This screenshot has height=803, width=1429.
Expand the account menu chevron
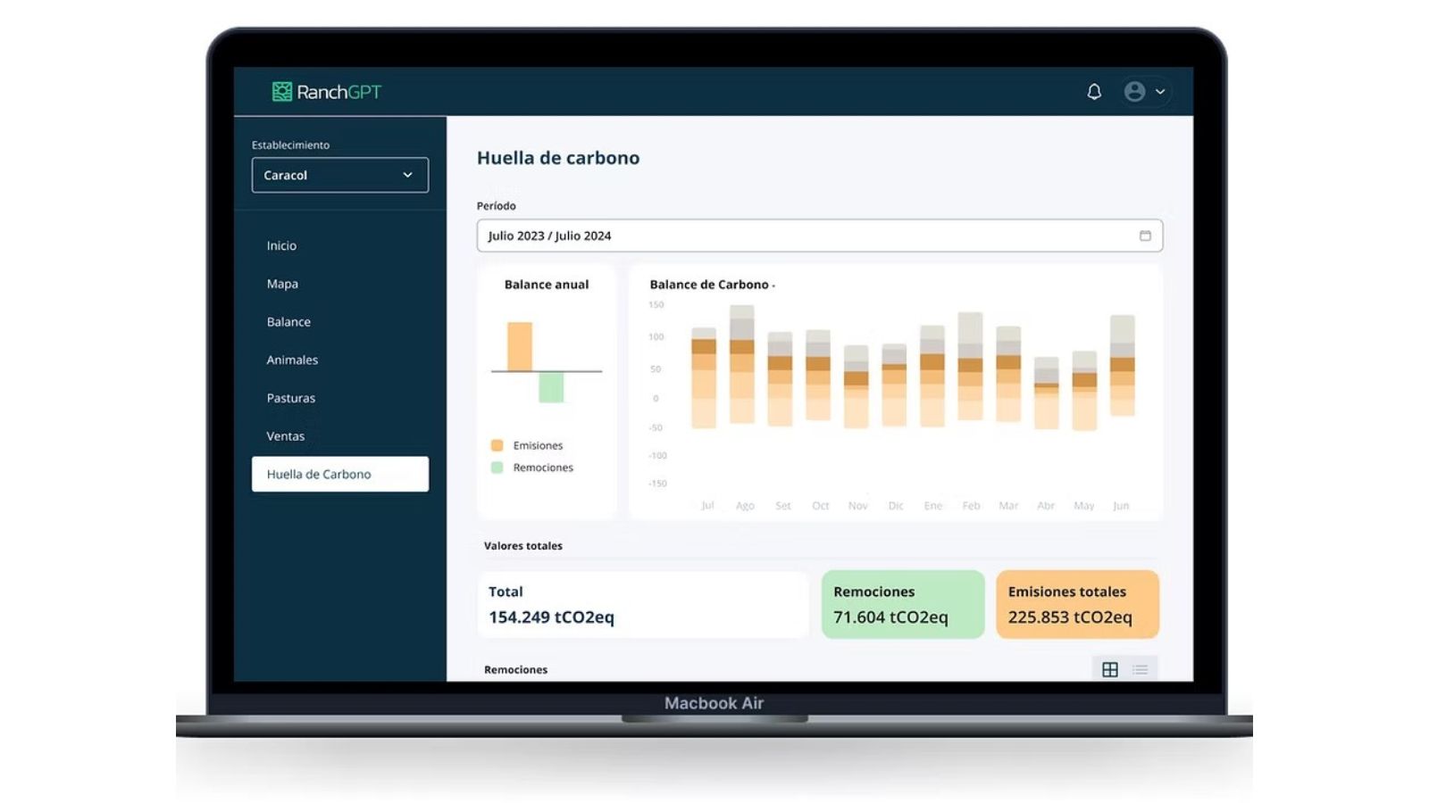point(1160,92)
